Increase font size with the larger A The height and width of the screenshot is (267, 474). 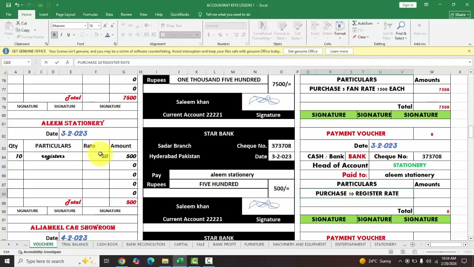[x=105, y=26]
